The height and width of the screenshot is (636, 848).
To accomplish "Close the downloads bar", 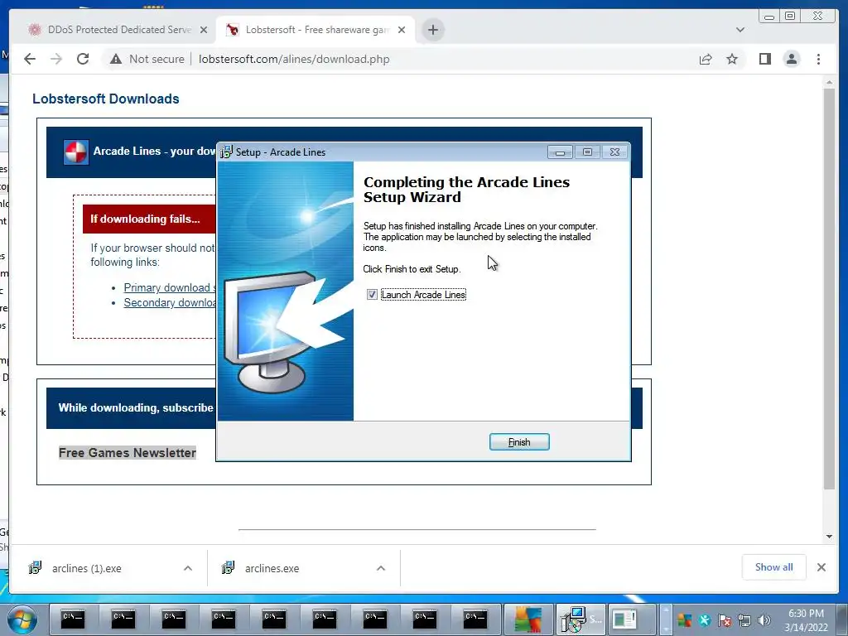I will (x=821, y=567).
